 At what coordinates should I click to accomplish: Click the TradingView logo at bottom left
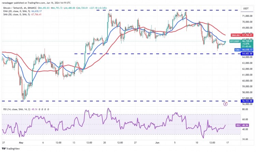(x=11, y=149)
